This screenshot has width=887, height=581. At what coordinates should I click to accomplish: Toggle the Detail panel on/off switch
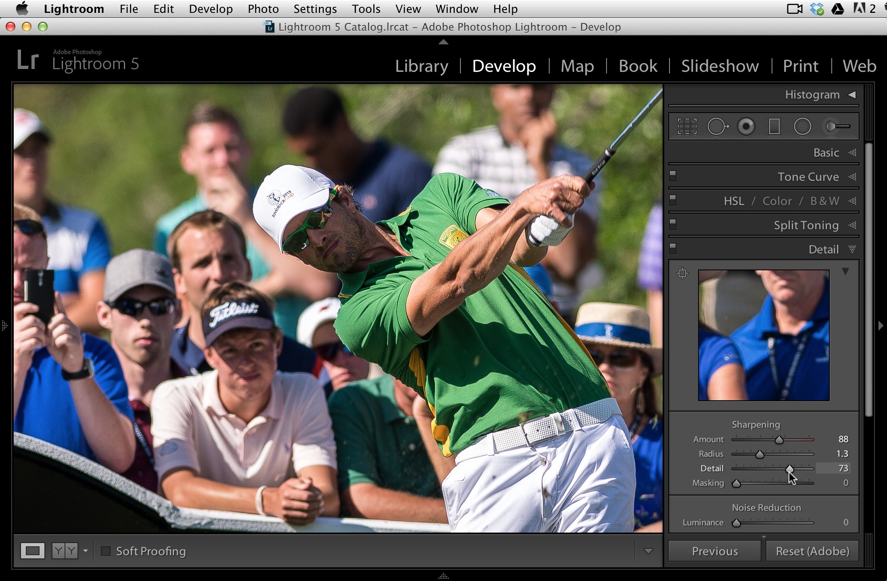673,249
